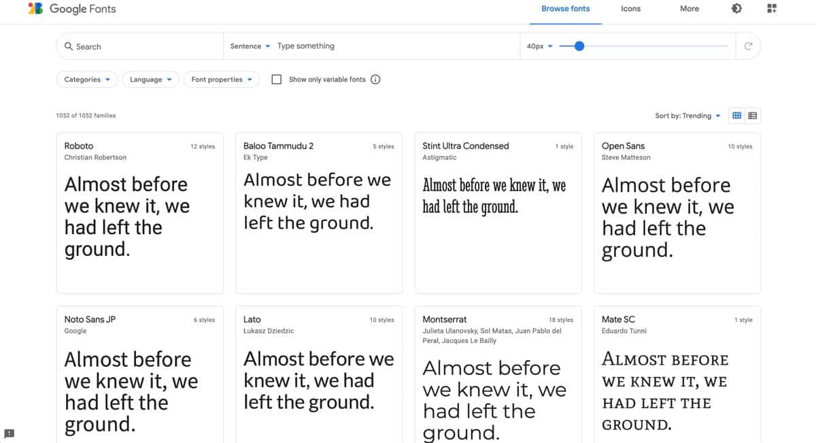Show variable fonts info icon

375,80
